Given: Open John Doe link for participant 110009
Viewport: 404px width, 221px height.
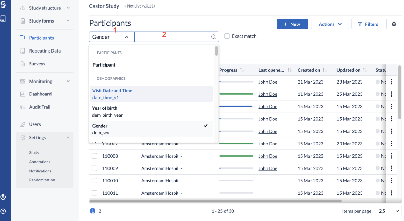Looking at the screenshot, I should pos(268,168).
